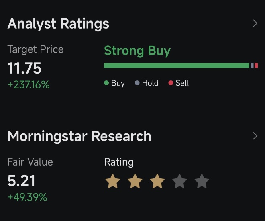Select the 5.21 fair value figure
265x221 pixels.
[22, 181]
